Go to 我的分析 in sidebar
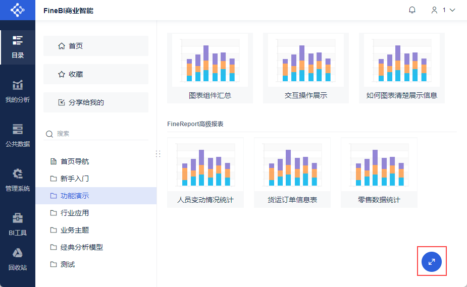This screenshot has height=287, width=467. click(18, 92)
